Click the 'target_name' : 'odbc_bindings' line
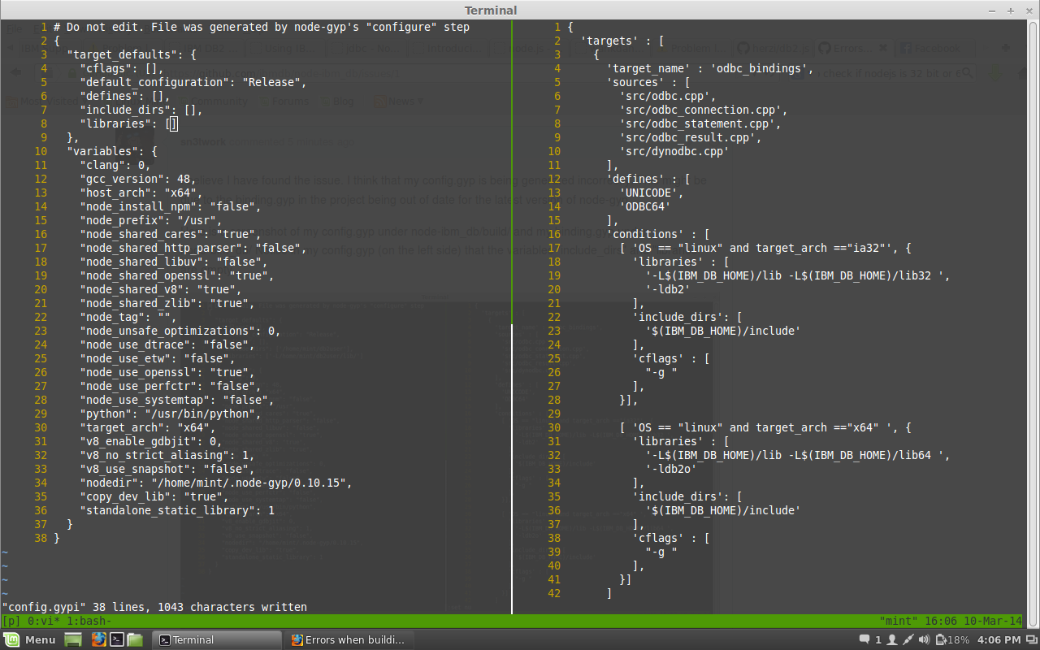The image size is (1040, 650). 710,68
